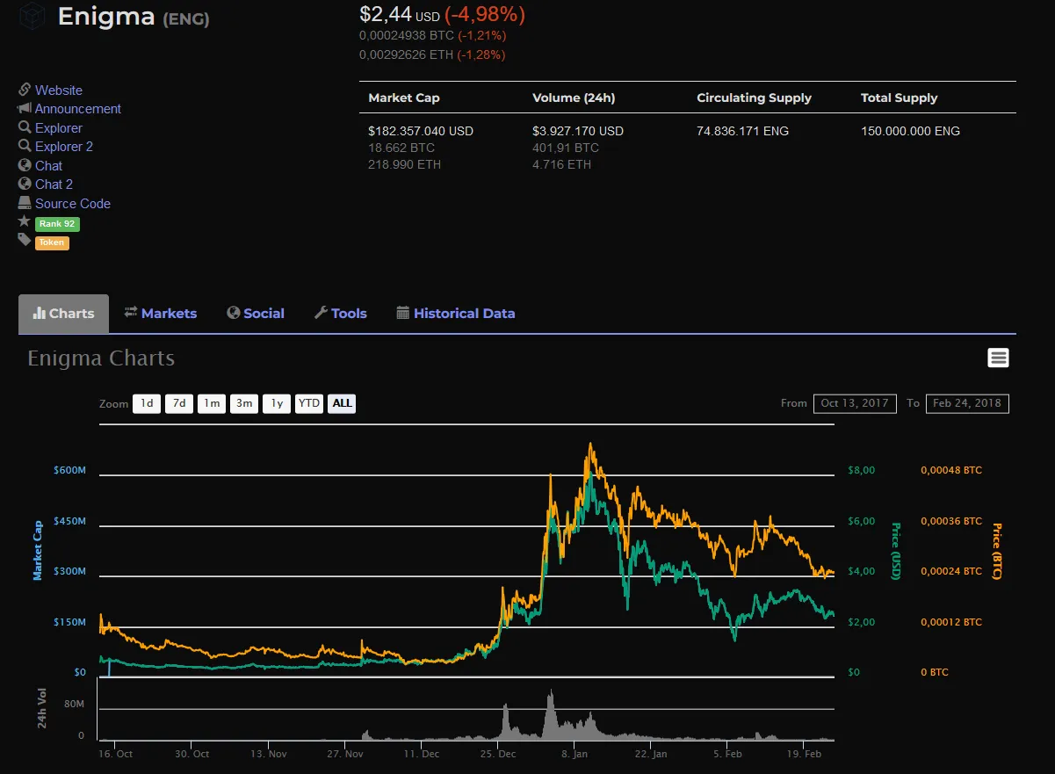Set chart zoom to 3m
This screenshot has width=1055, height=774.
(244, 403)
